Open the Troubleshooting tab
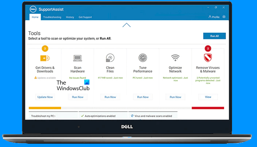Screen dimensions: 257x147 [52, 17]
